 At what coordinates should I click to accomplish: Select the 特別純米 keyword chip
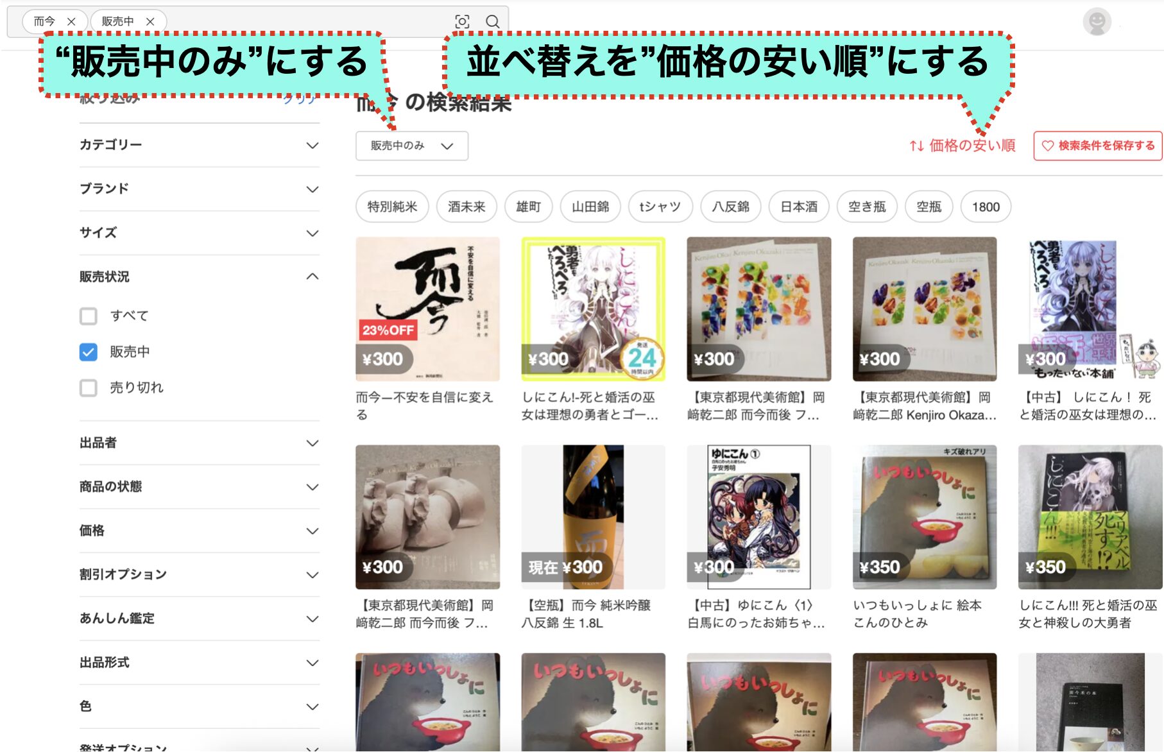tap(392, 207)
